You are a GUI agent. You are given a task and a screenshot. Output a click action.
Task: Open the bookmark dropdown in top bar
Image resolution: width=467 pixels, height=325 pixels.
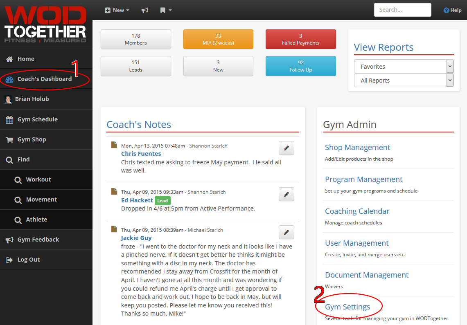pos(165,10)
